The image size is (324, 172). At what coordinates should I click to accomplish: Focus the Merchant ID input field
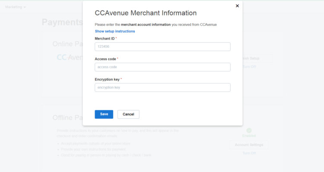(162, 46)
